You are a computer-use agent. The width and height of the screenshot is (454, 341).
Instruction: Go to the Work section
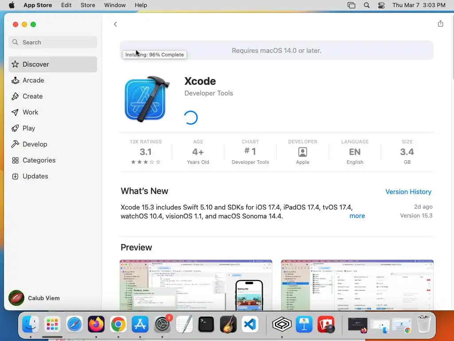coord(53,112)
